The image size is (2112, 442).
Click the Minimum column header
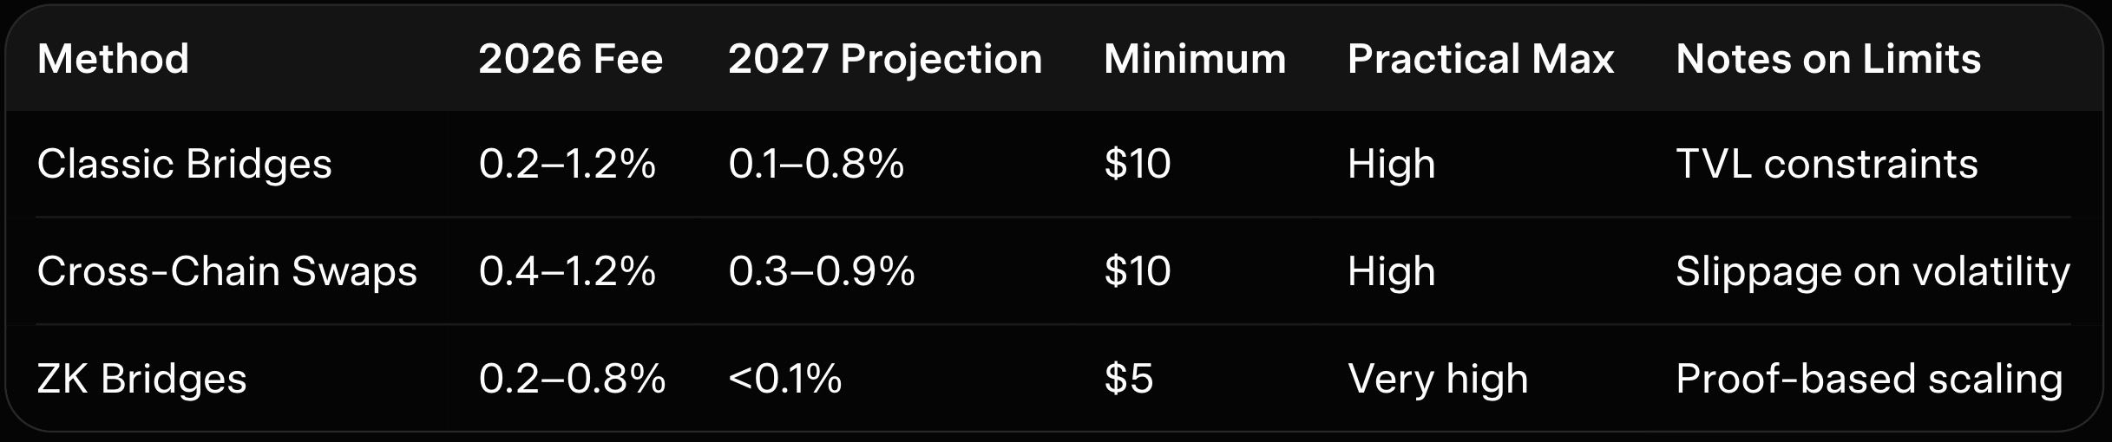pyautogui.click(x=1194, y=59)
